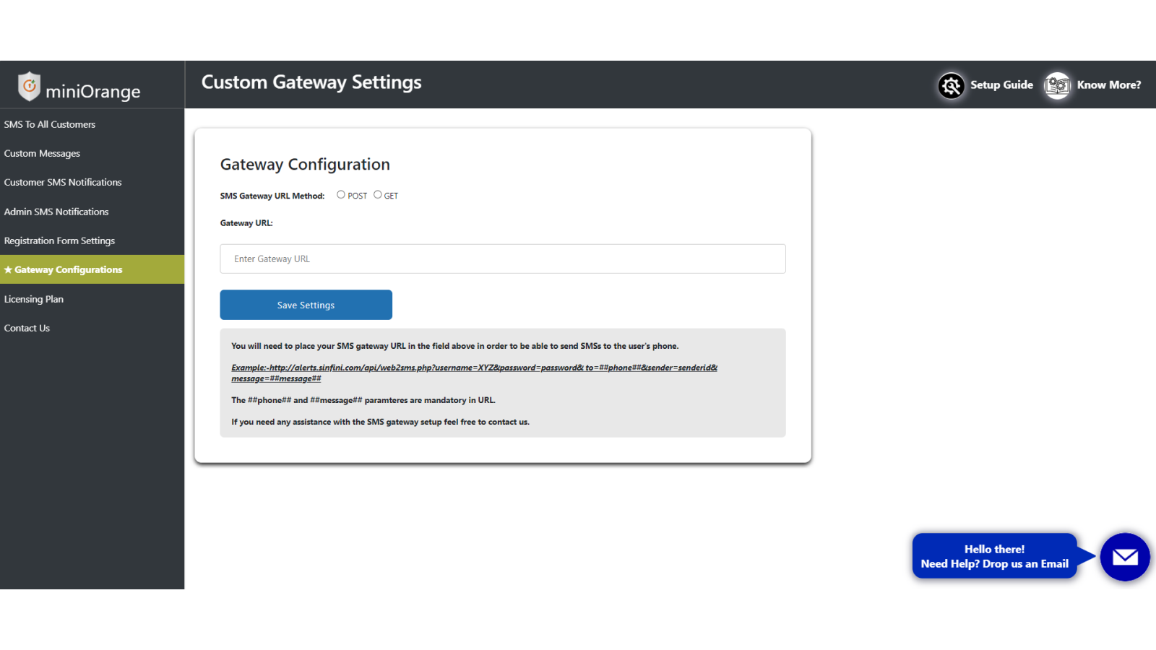
Task: Select the POST method radio button
Action: point(341,195)
